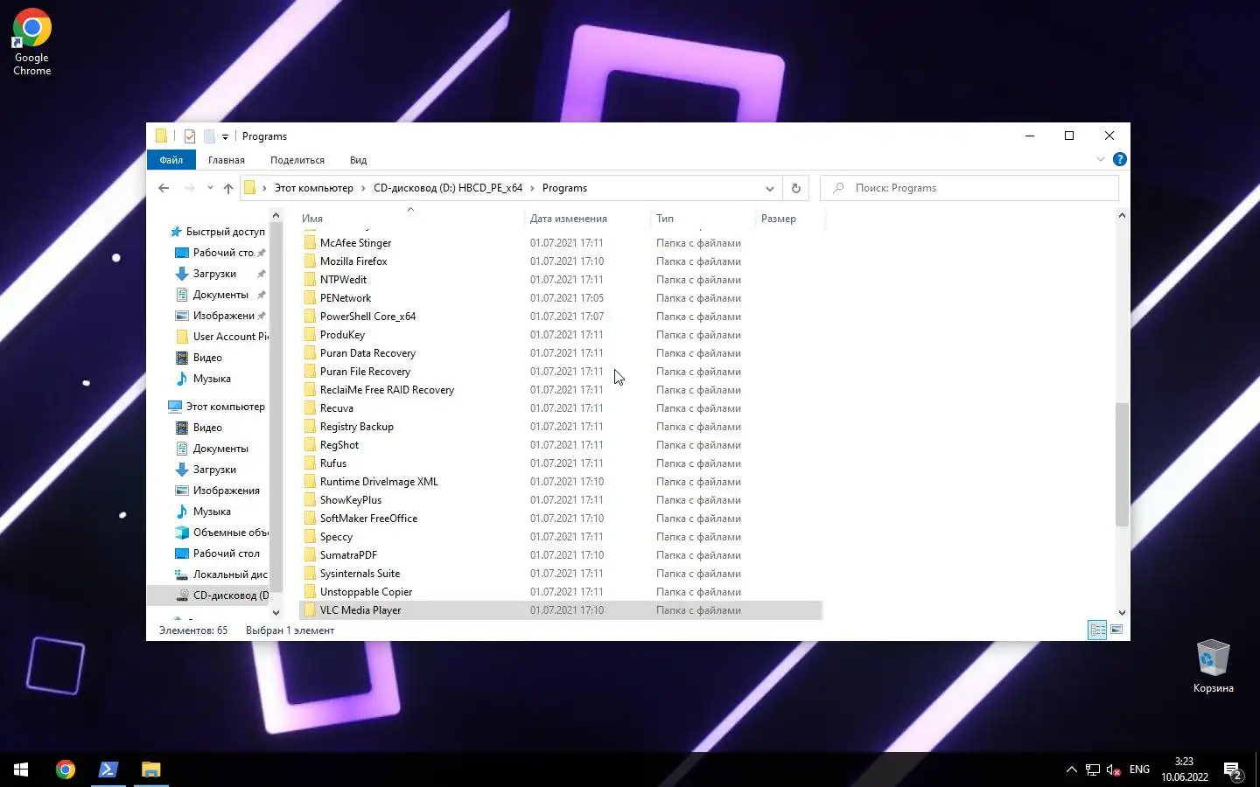
Task: Select ProduKey folder icon
Action: pyautogui.click(x=310, y=335)
